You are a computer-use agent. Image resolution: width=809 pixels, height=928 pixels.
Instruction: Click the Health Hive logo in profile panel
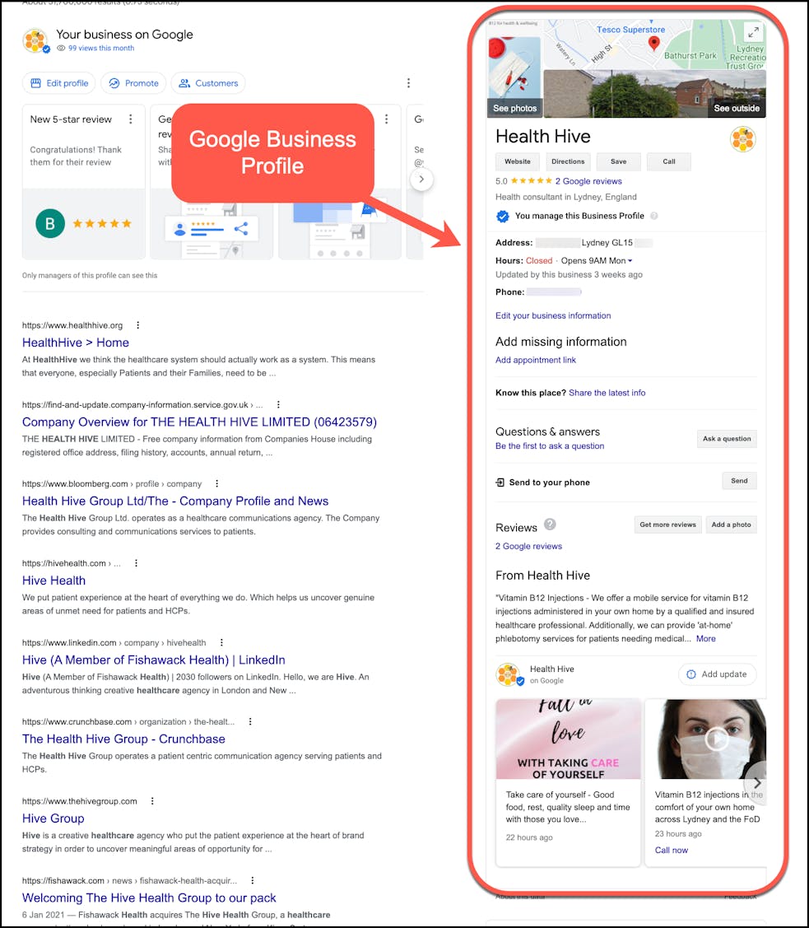[743, 139]
